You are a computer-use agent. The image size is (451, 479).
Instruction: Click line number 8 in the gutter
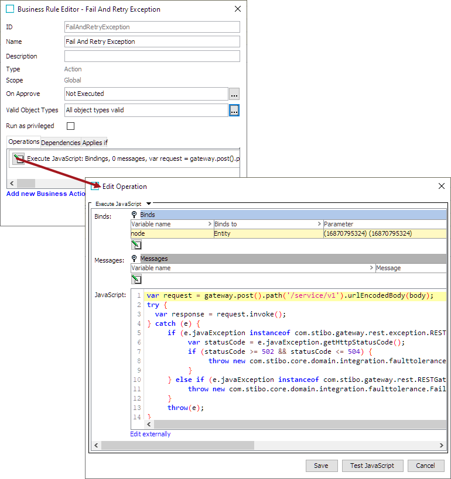tap(139, 361)
